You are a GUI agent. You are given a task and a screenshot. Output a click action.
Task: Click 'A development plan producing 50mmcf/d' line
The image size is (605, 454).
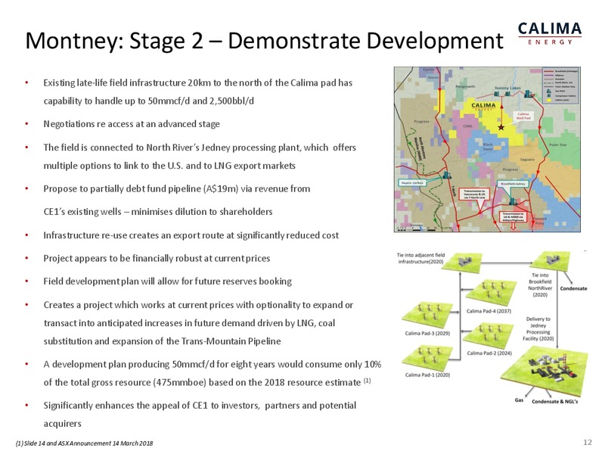tap(213, 365)
